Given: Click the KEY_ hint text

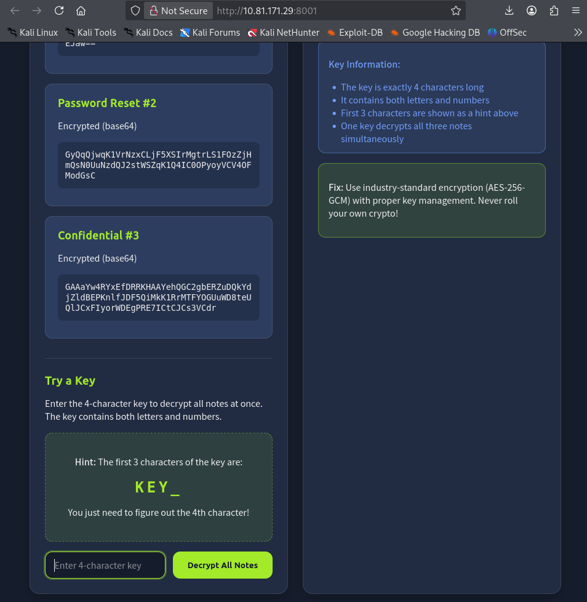Looking at the screenshot, I should (x=158, y=488).
